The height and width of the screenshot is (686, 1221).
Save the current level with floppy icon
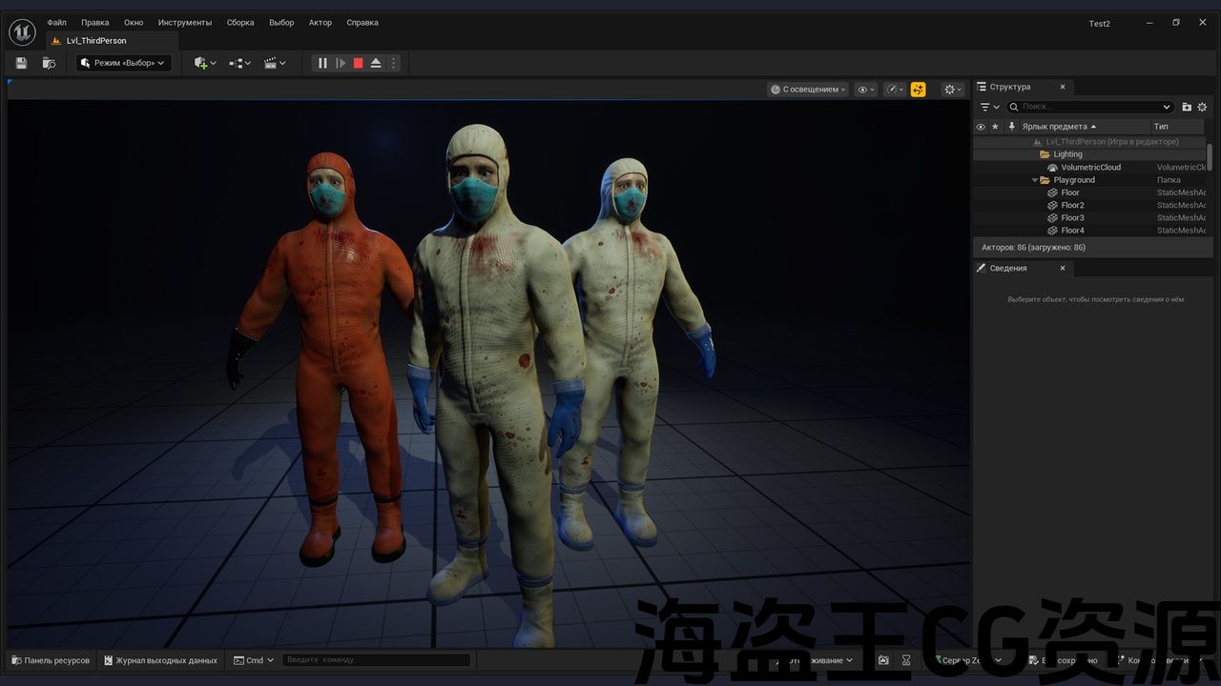point(21,63)
